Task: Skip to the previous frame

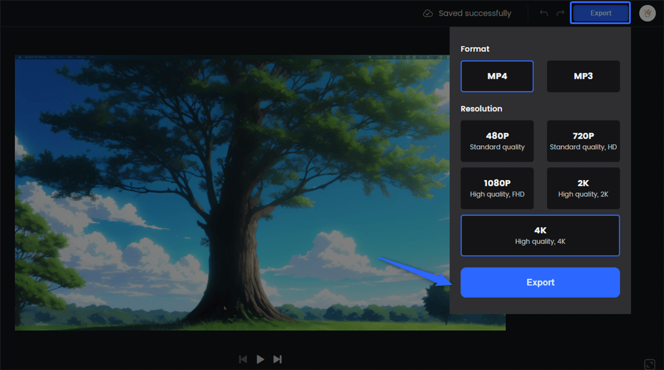Action: 243,359
